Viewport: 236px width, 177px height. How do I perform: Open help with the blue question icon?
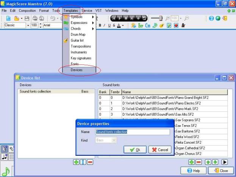pos(211,18)
